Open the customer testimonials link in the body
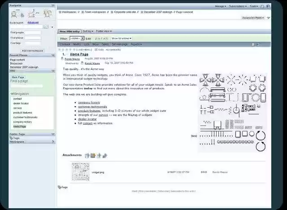 click(x=93, y=107)
